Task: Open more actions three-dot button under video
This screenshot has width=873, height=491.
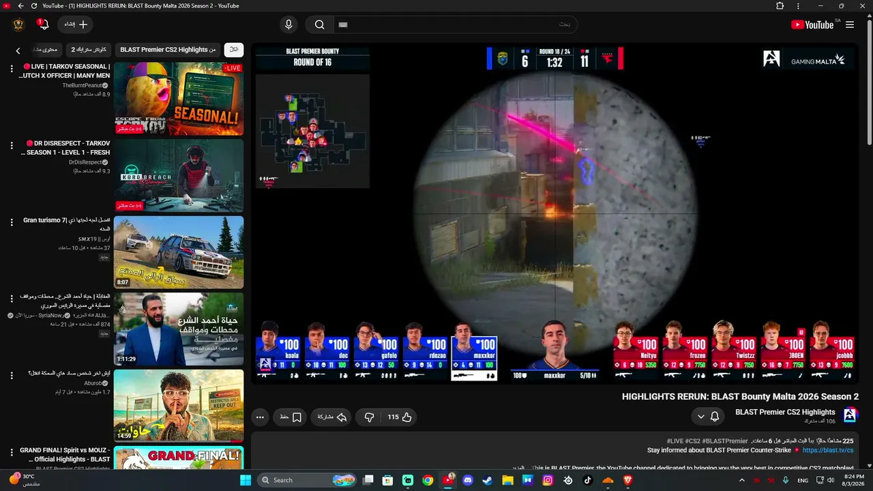Action: tap(260, 417)
